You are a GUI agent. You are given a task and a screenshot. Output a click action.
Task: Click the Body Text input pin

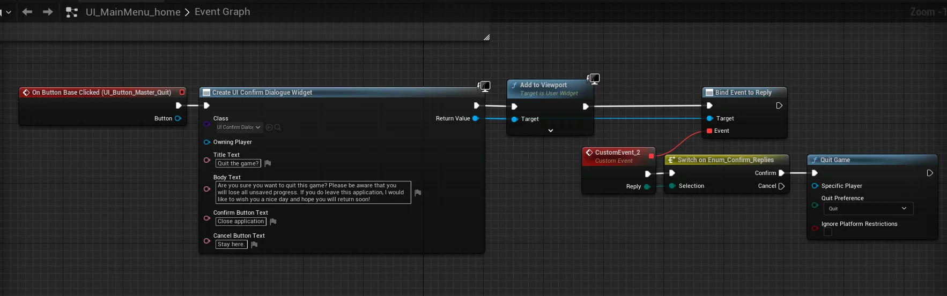coord(207,188)
